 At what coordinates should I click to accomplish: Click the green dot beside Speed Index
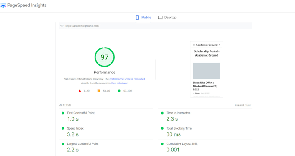click(63, 128)
